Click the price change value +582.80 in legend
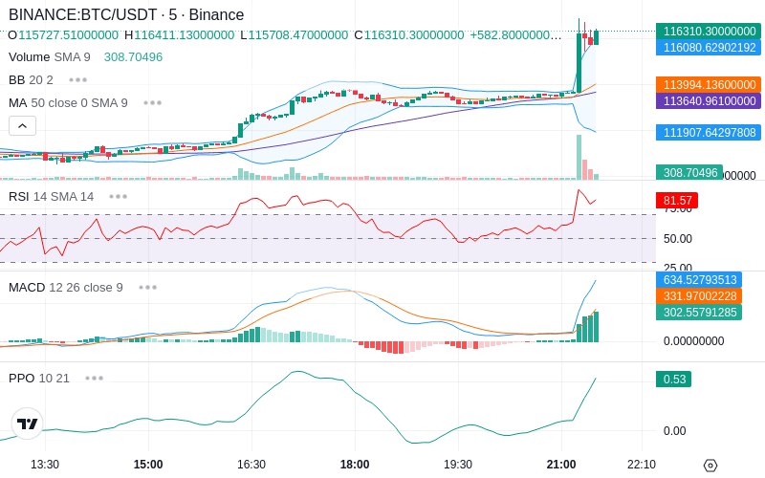 pos(515,35)
